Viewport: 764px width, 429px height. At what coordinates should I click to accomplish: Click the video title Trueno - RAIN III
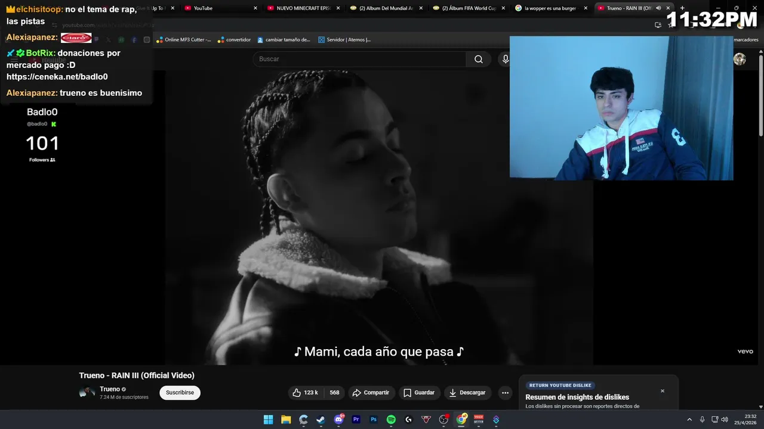click(x=137, y=375)
